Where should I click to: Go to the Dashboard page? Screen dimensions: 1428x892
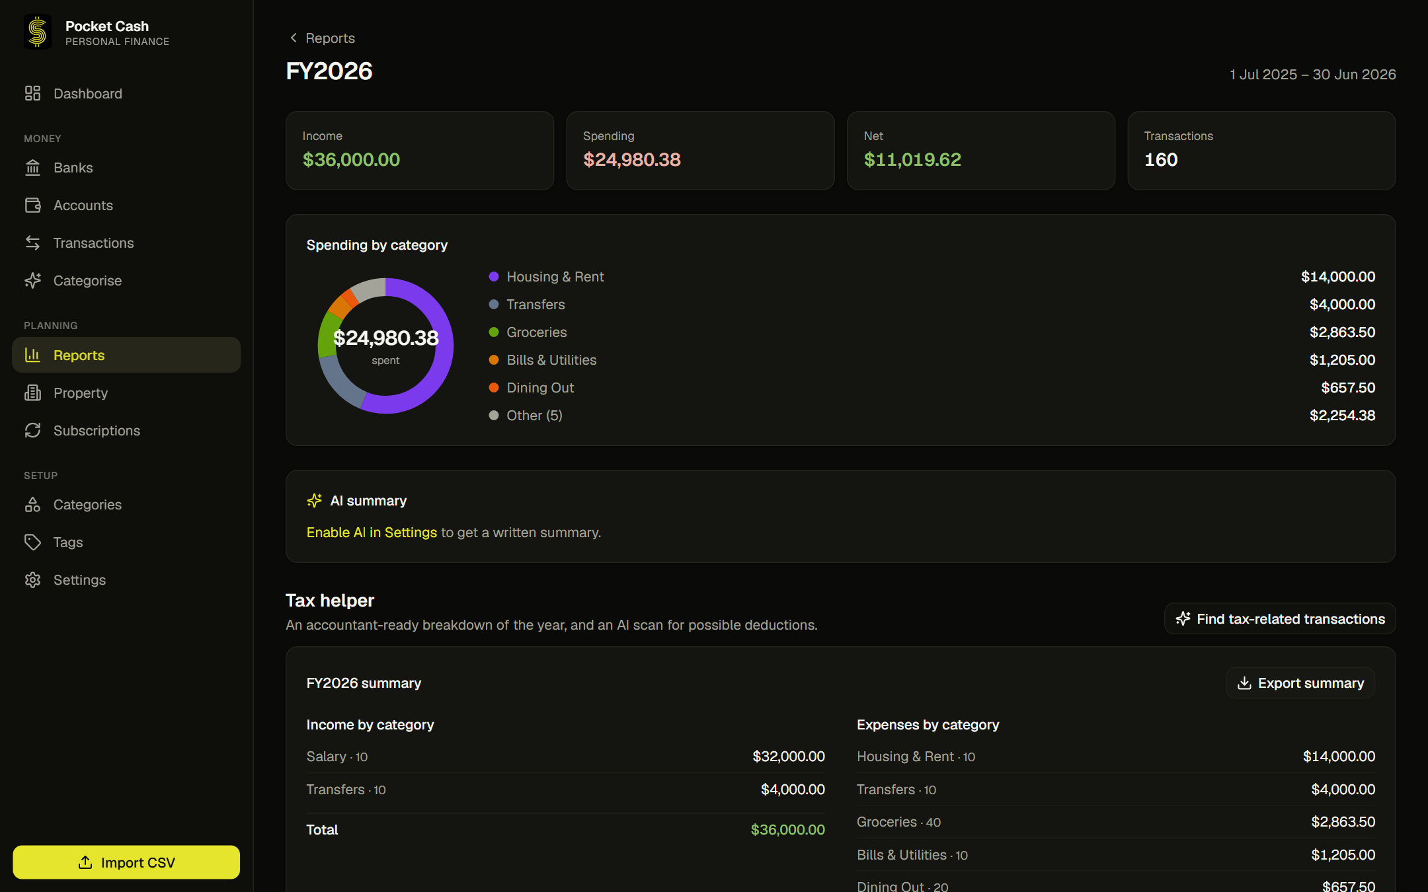[126, 94]
